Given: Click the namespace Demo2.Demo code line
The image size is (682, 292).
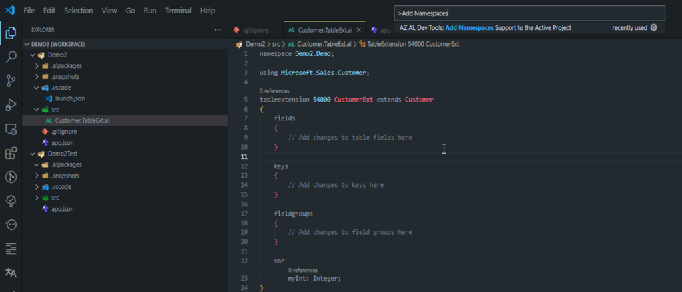Looking at the screenshot, I should pos(296,54).
